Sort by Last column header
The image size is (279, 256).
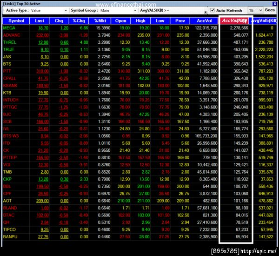pos(40,21)
